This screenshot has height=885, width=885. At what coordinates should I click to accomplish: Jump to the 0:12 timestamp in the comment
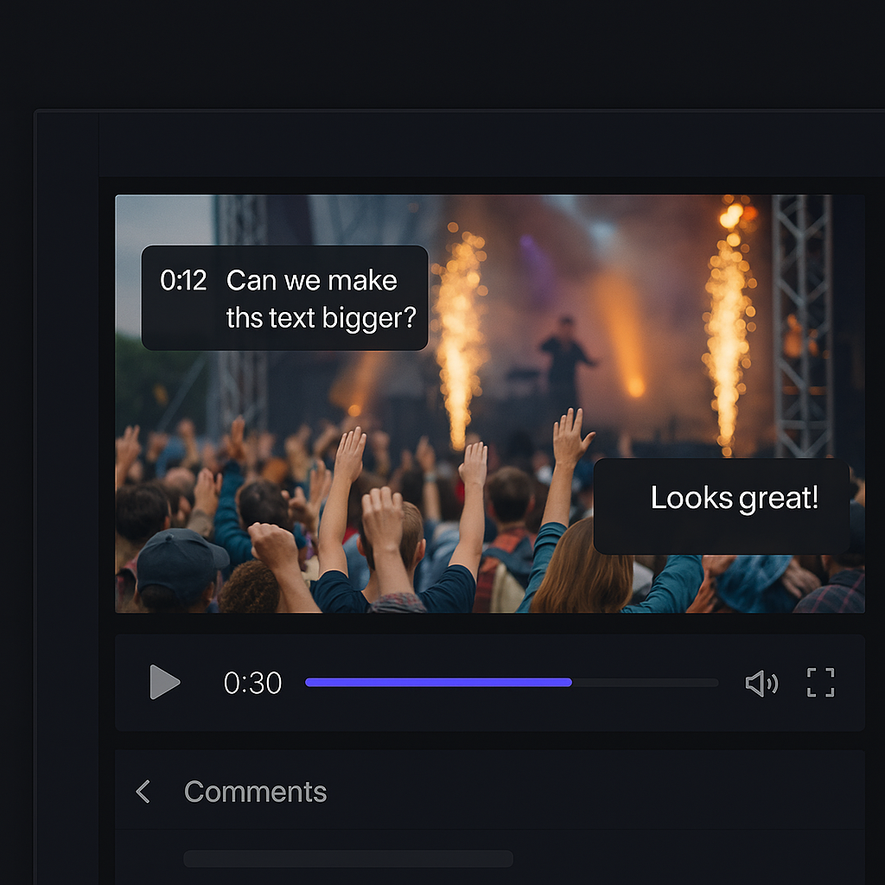[x=183, y=281]
